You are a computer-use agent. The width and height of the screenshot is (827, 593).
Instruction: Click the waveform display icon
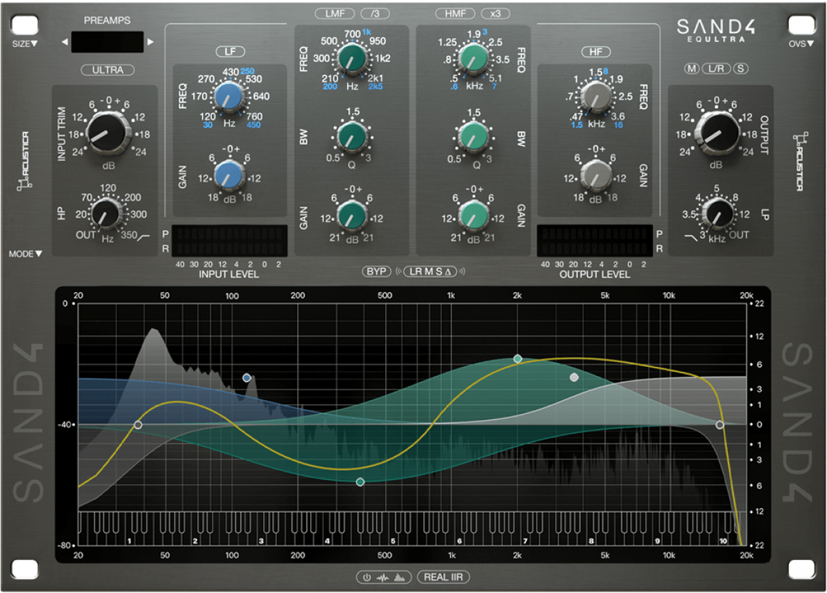coord(382,577)
